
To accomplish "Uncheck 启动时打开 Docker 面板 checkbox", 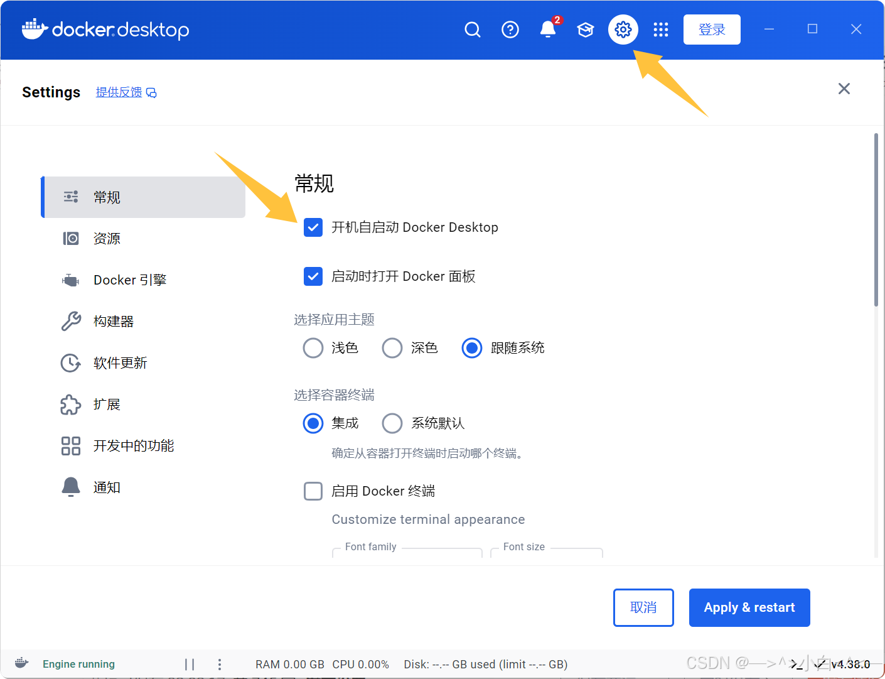I will 313,276.
